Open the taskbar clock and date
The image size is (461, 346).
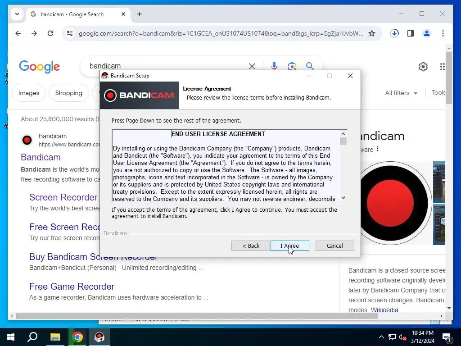point(422,337)
